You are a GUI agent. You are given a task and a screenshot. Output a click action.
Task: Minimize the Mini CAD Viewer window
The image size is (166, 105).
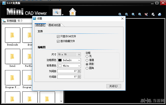click(152, 4)
